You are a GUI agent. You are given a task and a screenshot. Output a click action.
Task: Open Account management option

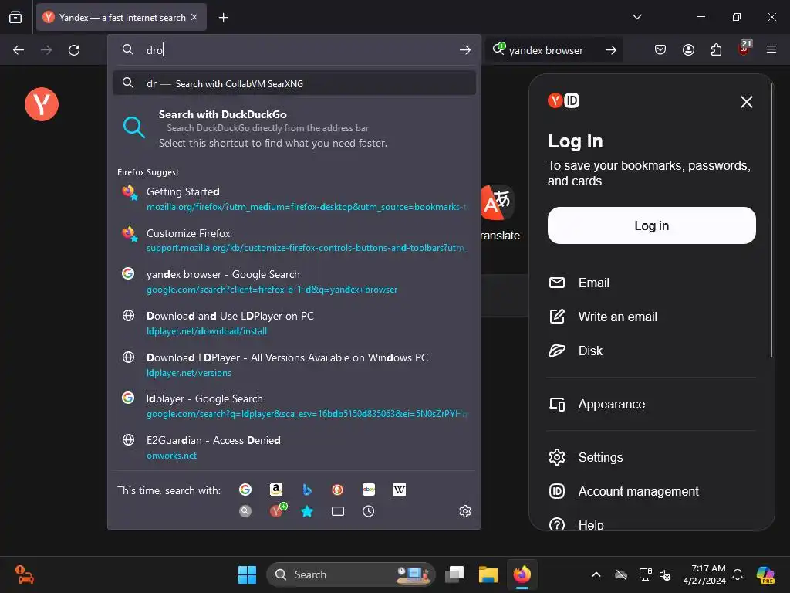(651, 491)
